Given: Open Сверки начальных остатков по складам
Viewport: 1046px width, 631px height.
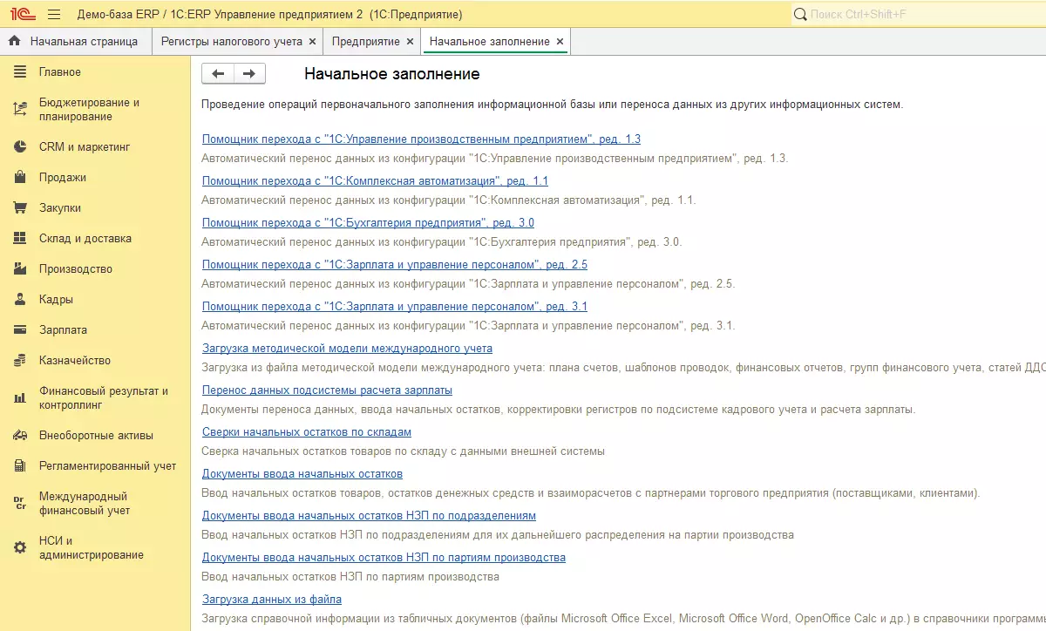Looking at the screenshot, I should click(307, 432).
